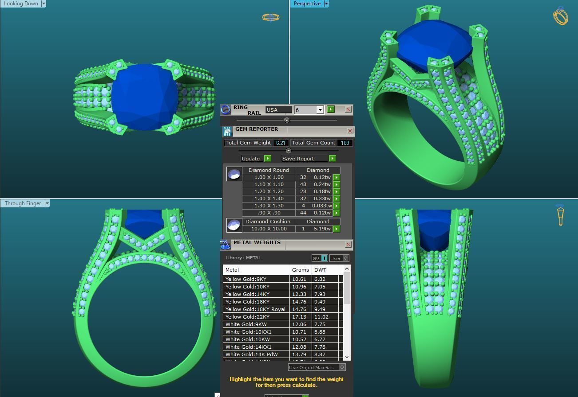Click the Metal Weights panel icon
Screen dimensions: 578x397
coord(226,245)
